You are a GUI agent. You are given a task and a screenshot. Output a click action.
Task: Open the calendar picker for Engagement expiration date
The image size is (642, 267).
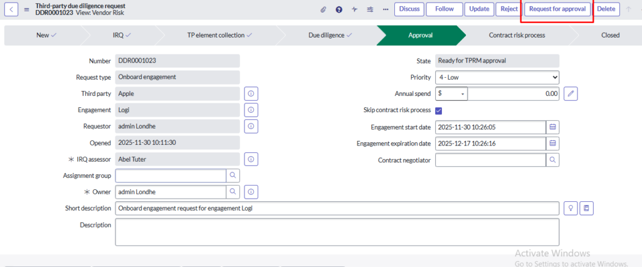552,143
